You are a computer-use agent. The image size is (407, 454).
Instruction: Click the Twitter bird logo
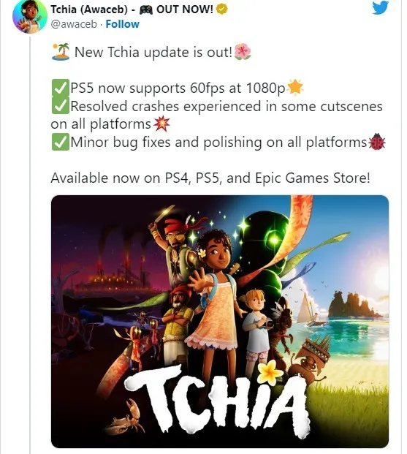pos(381,8)
